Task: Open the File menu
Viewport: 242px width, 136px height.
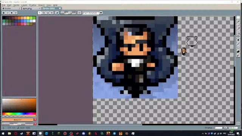Action: click(x=3, y=5)
